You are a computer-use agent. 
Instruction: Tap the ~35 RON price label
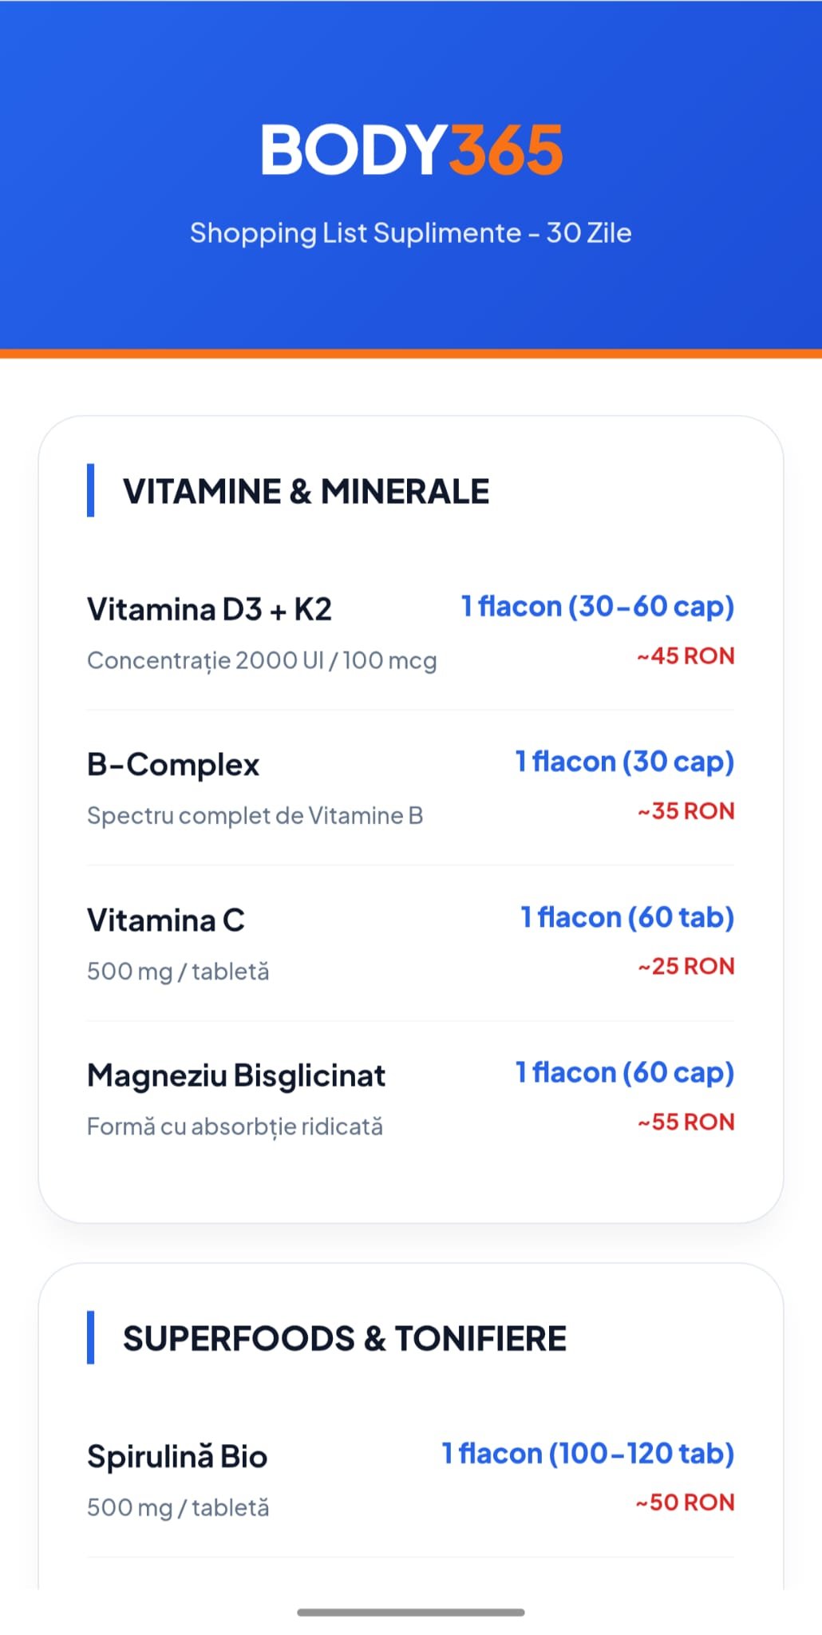[x=685, y=811]
